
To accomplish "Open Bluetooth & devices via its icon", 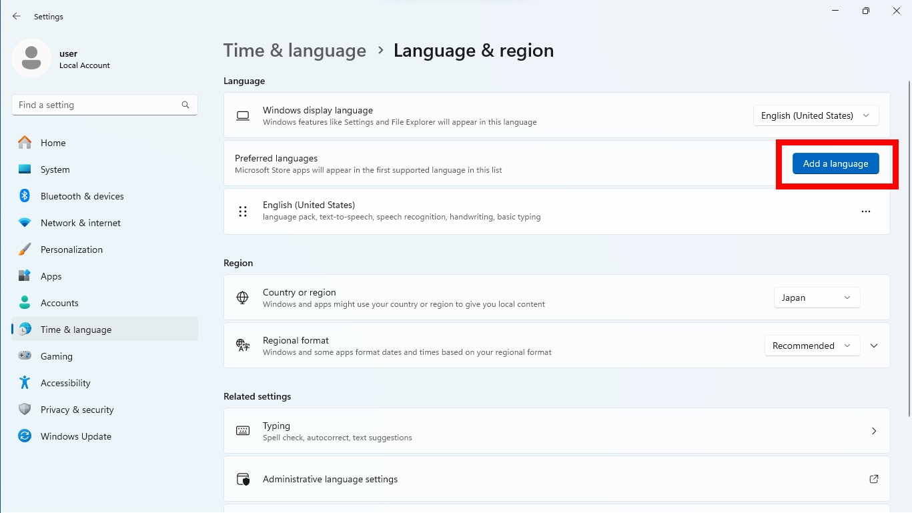I will pyautogui.click(x=25, y=195).
